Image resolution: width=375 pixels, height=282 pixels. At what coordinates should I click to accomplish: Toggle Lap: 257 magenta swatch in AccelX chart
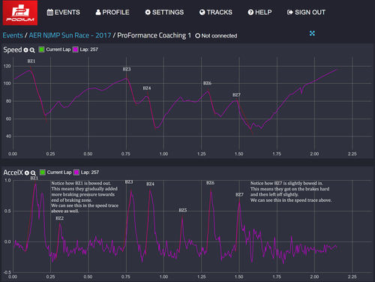[76, 172]
